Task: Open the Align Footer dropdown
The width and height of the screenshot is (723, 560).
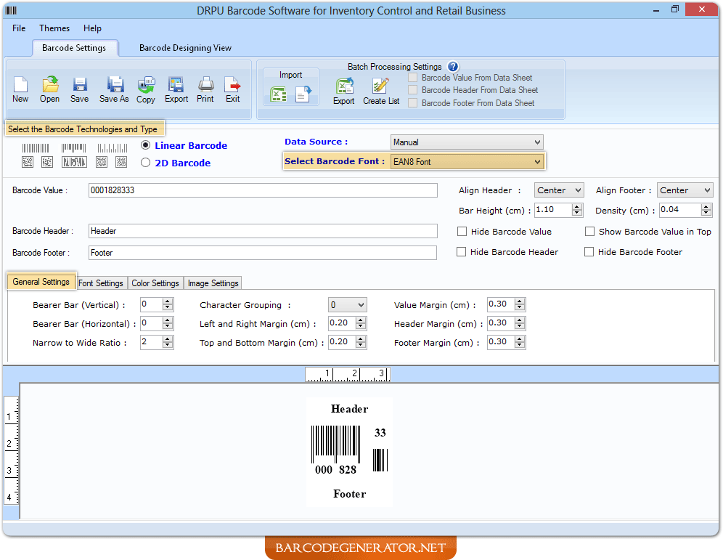Action: pyautogui.click(x=685, y=190)
